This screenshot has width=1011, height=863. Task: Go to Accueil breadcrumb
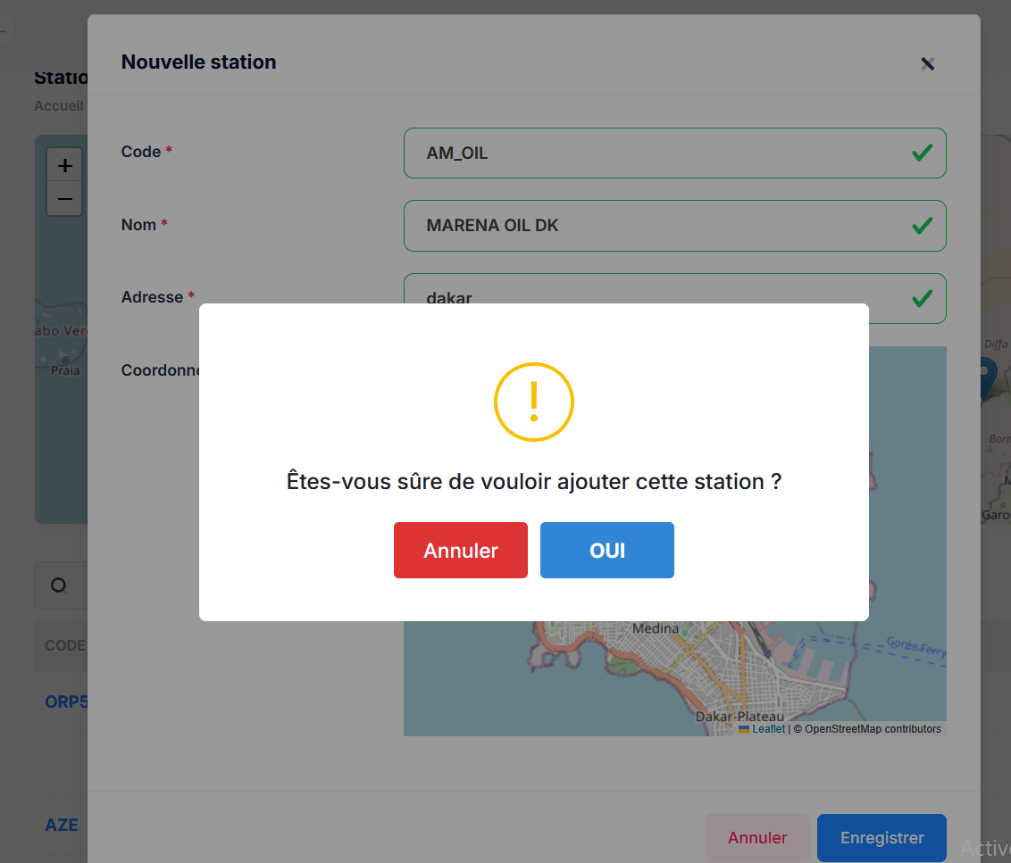tap(59, 106)
